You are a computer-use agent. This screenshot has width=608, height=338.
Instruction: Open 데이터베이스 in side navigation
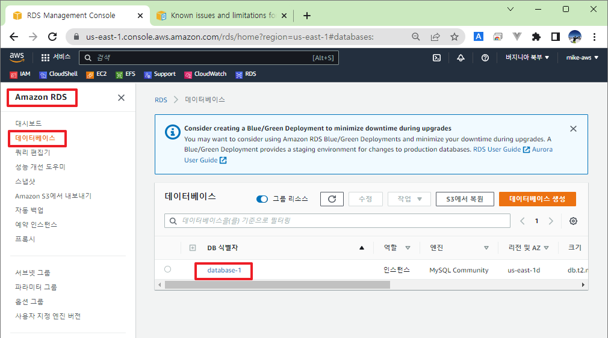[36, 138]
